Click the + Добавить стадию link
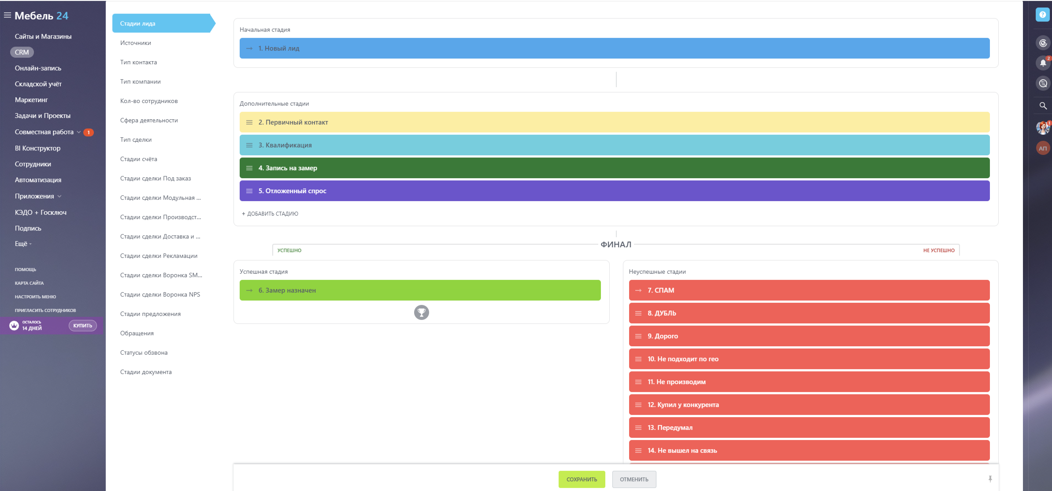This screenshot has height=491, width=1052. 270,214
